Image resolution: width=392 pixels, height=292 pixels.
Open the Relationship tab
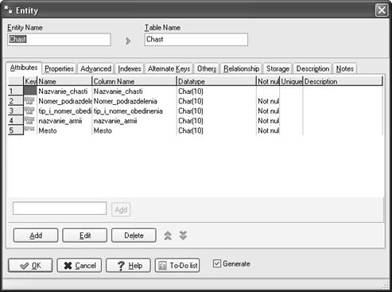point(241,68)
